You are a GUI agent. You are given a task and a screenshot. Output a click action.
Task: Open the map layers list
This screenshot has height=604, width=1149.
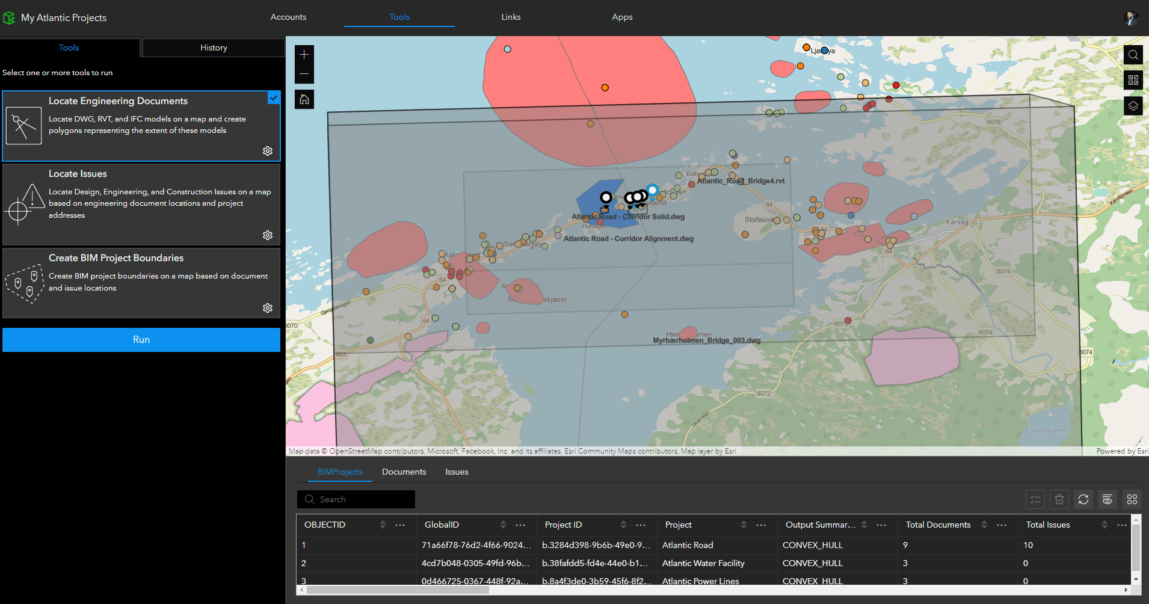(x=1133, y=106)
